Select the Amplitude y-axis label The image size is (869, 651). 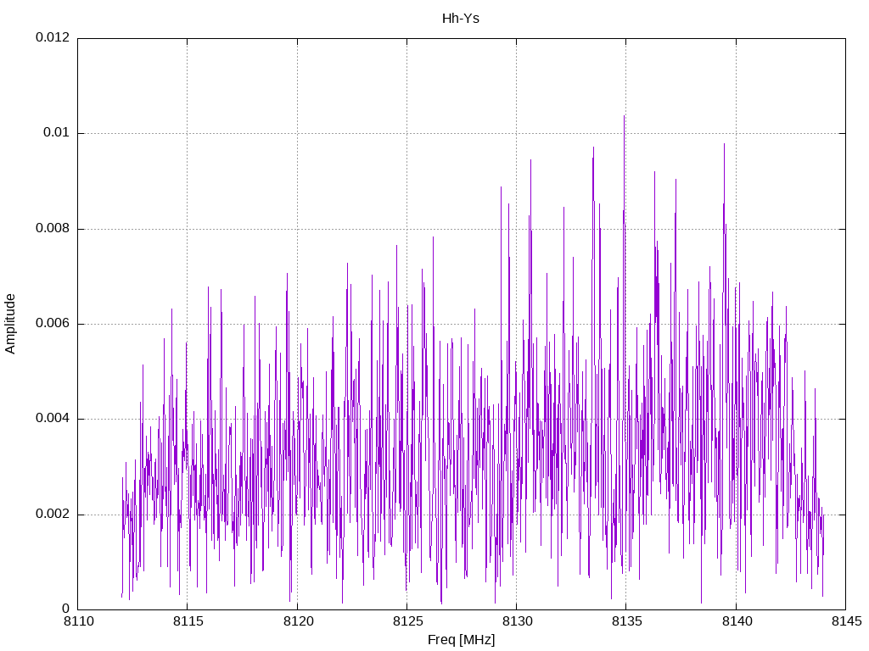coord(10,324)
